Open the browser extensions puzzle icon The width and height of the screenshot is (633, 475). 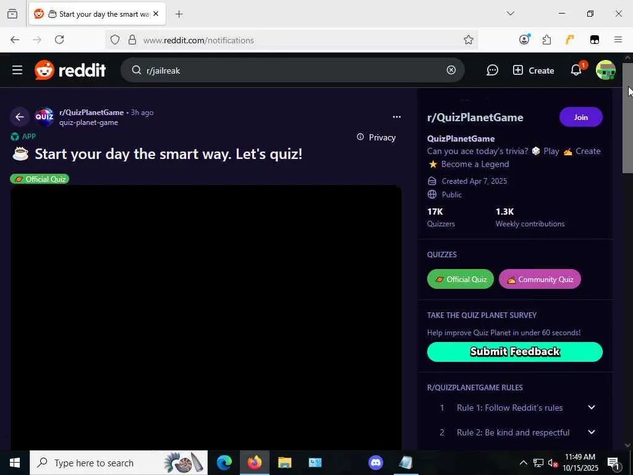coord(547,40)
